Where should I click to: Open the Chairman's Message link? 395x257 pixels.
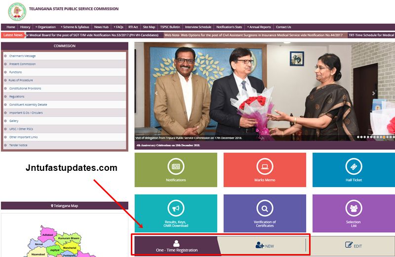click(x=22, y=56)
